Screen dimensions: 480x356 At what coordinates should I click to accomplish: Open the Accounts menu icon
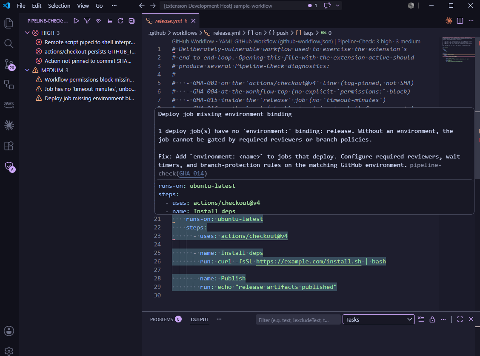9,331
